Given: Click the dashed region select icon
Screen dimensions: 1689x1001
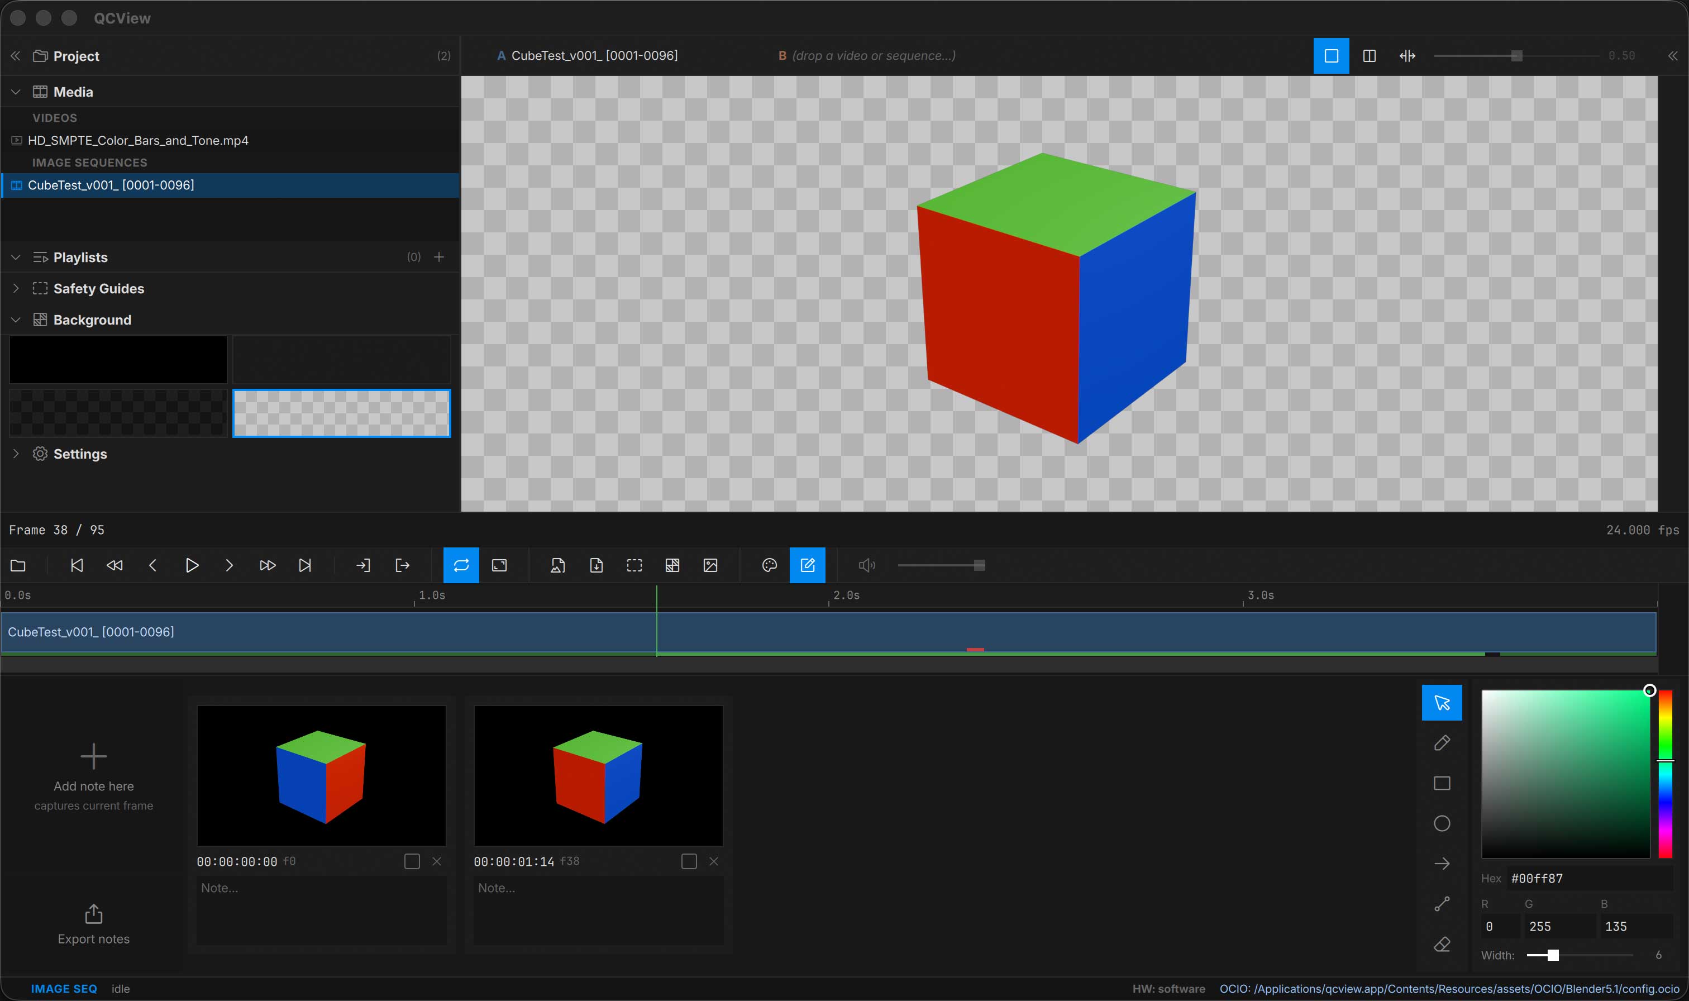Looking at the screenshot, I should pyautogui.click(x=634, y=565).
